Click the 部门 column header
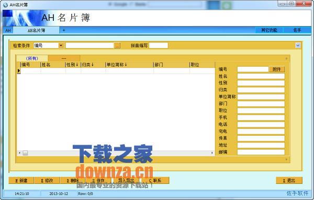This screenshot has height=200, width=314. (x=172, y=65)
